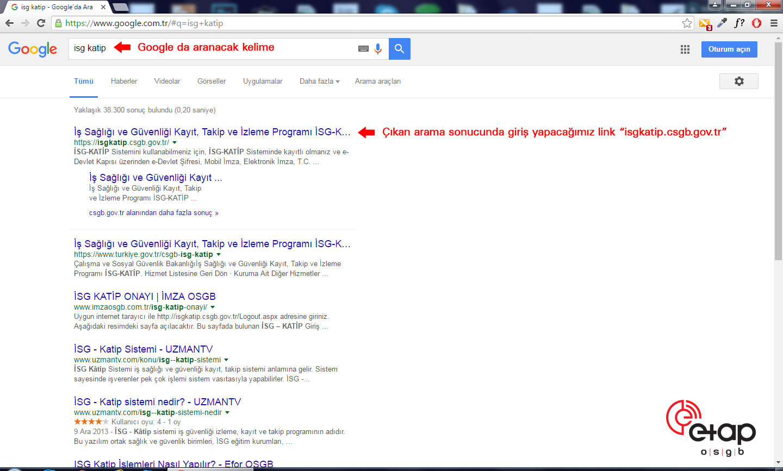Image resolution: width=783 pixels, height=471 pixels.
Task: Expand arrow next to uzmantv isg--katip-sistemi URL
Action: [226, 360]
